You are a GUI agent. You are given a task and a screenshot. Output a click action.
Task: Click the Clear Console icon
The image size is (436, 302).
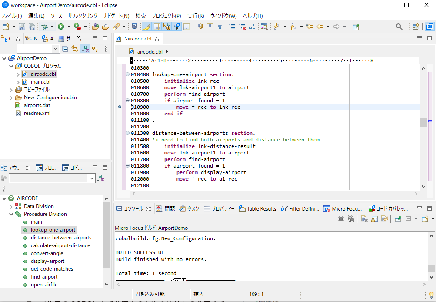click(364, 219)
